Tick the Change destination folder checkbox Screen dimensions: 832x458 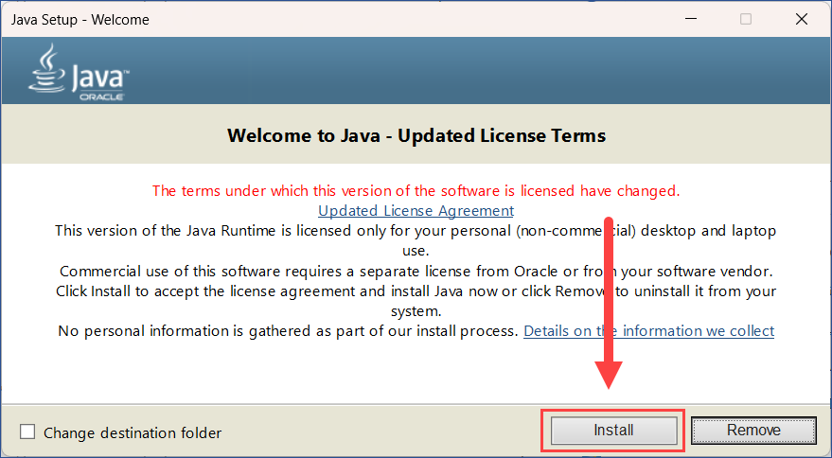pos(27,432)
